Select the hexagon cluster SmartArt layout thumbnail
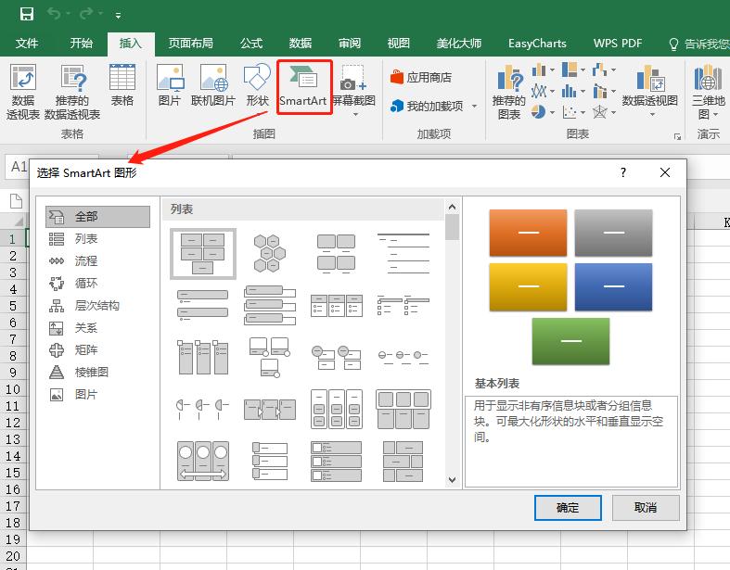 269,253
